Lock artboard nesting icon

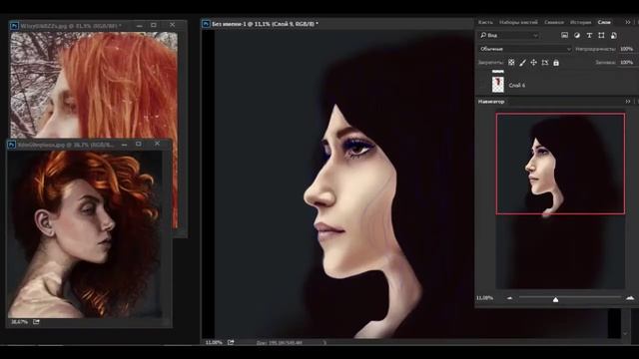pos(545,62)
